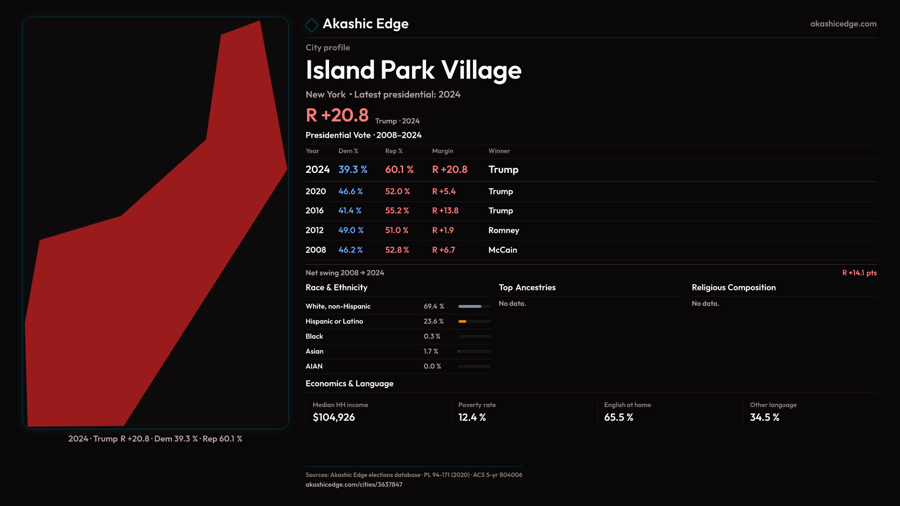
Task: Click the Akashic Edge diamond logo icon
Action: 311,25
